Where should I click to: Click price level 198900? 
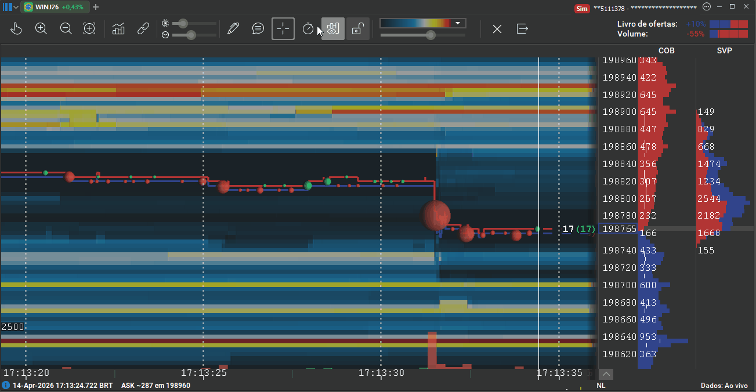[620, 112]
